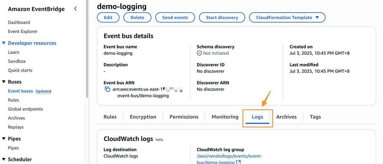Copy the Event bus ARN icon
The image size is (383, 164).
[108, 89]
